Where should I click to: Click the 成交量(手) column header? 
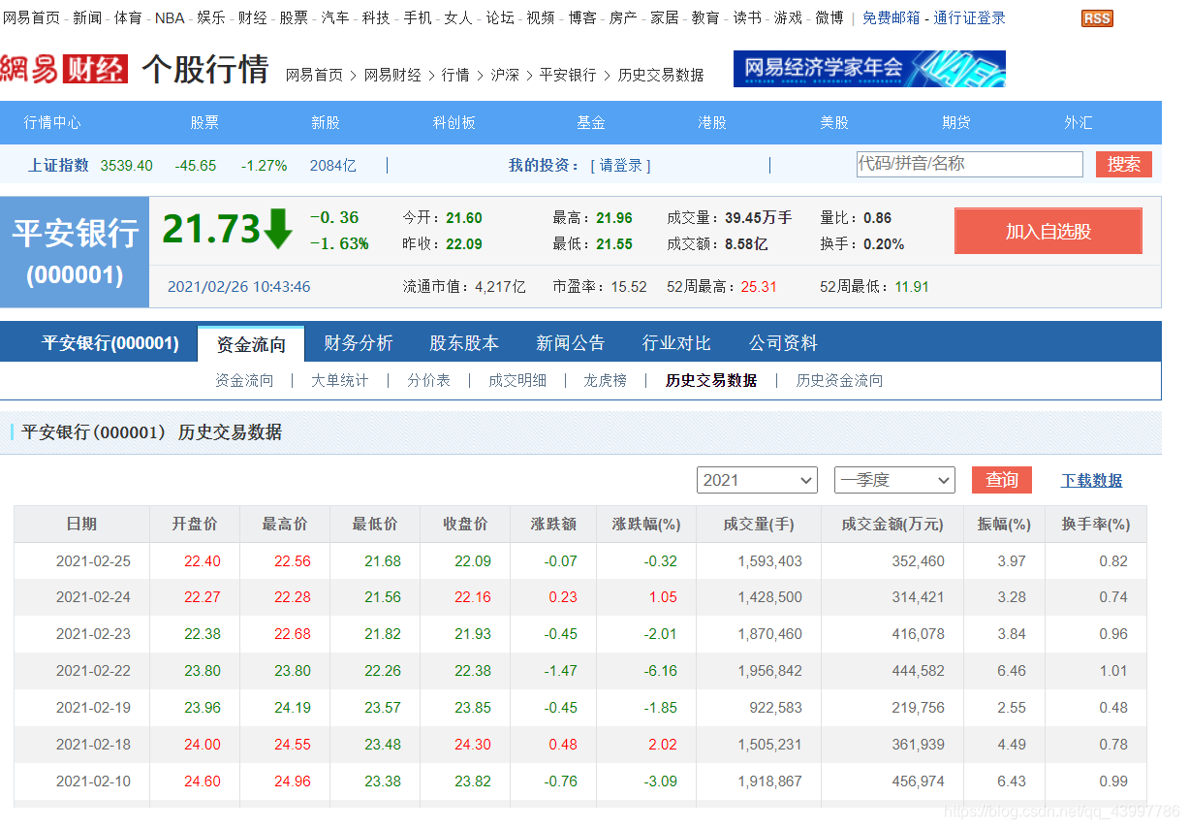tap(759, 524)
